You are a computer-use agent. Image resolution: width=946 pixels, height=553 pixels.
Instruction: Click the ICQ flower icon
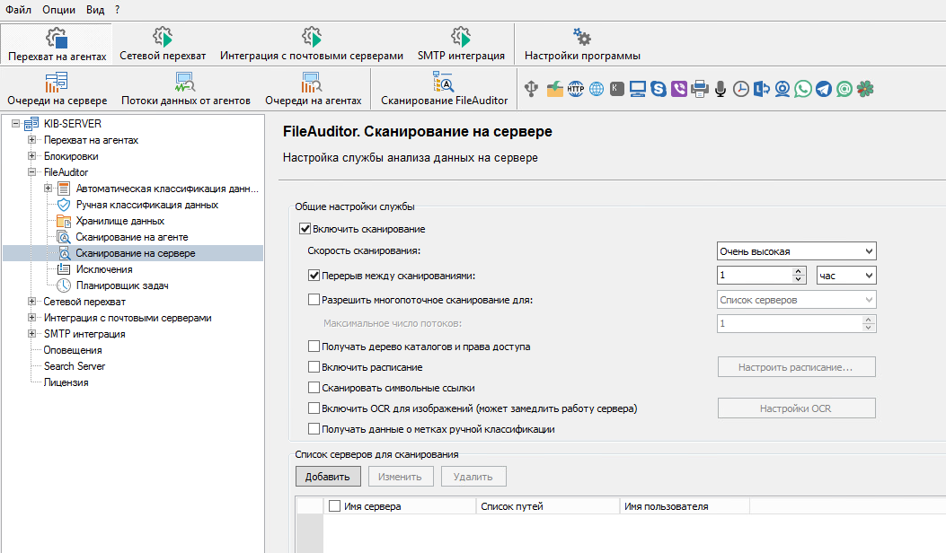865,89
